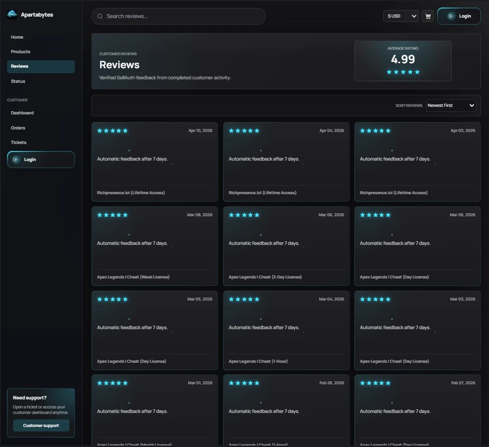
Task: Click the Need support? heading
Action: coord(30,398)
